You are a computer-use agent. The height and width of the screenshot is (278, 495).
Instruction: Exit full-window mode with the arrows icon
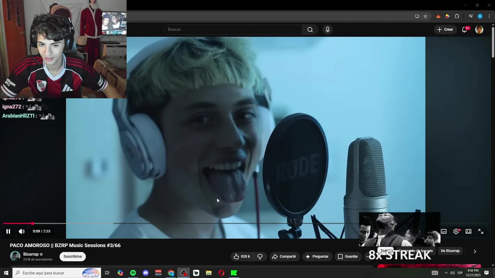click(x=481, y=231)
